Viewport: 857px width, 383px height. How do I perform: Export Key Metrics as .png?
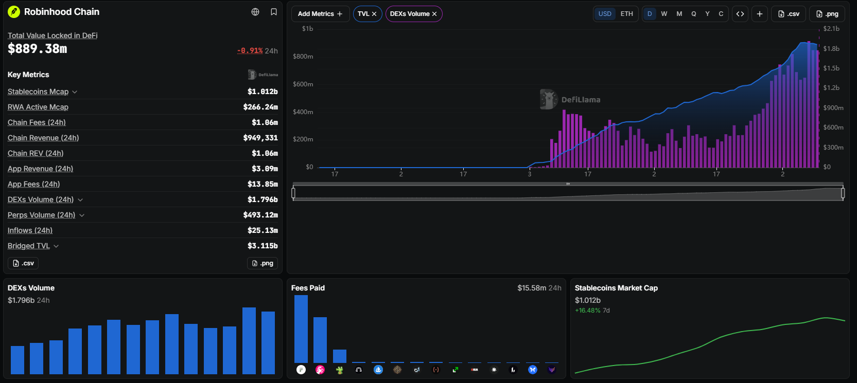tap(263, 263)
